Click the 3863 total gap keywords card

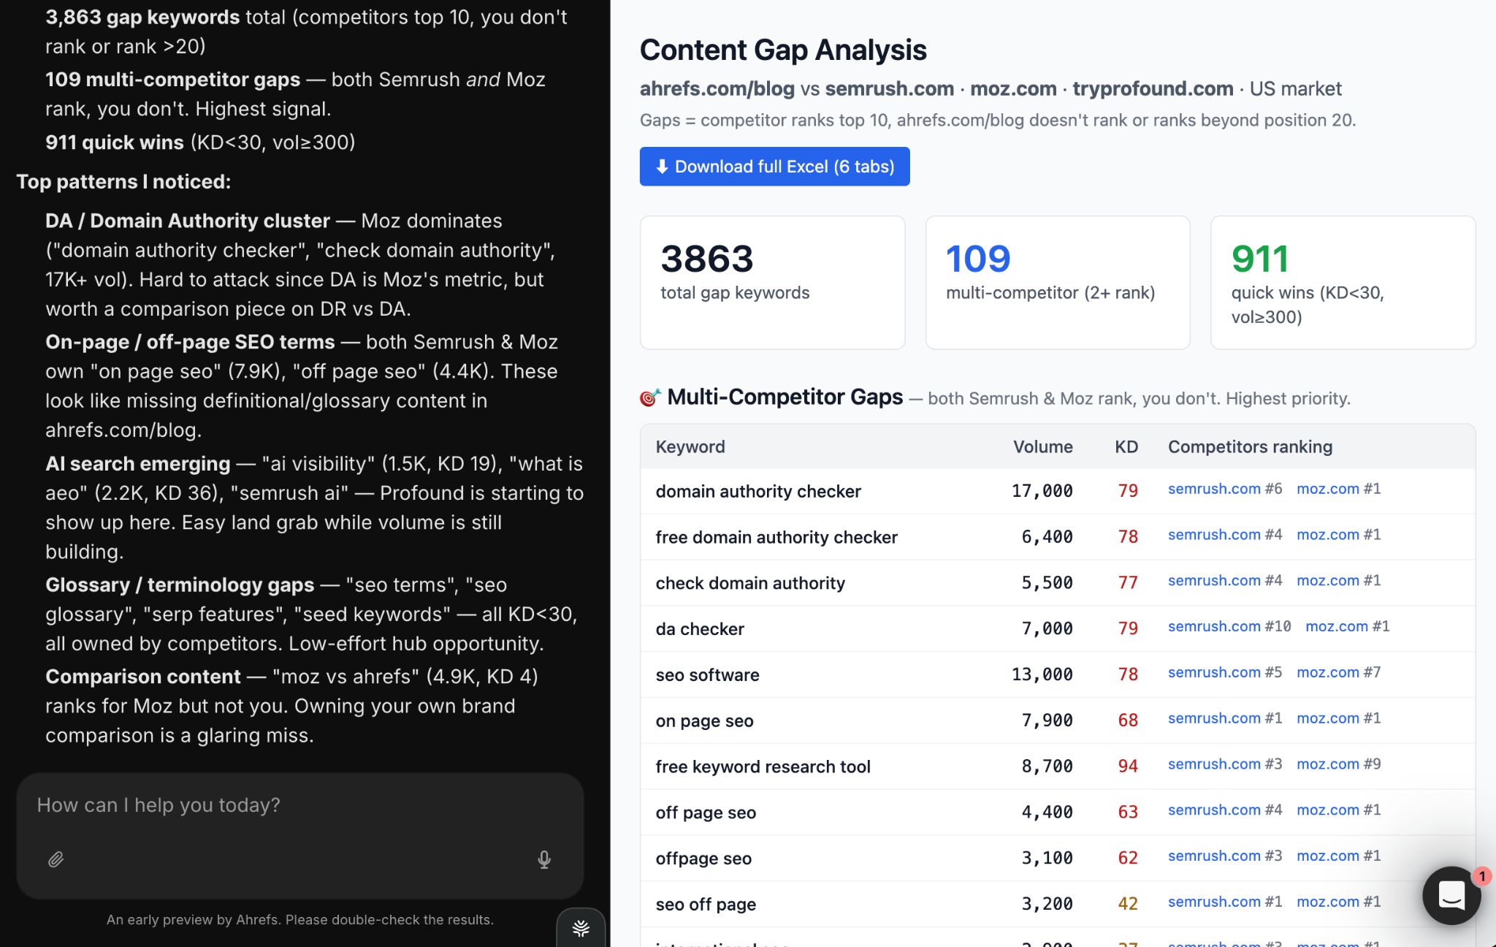point(772,281)
